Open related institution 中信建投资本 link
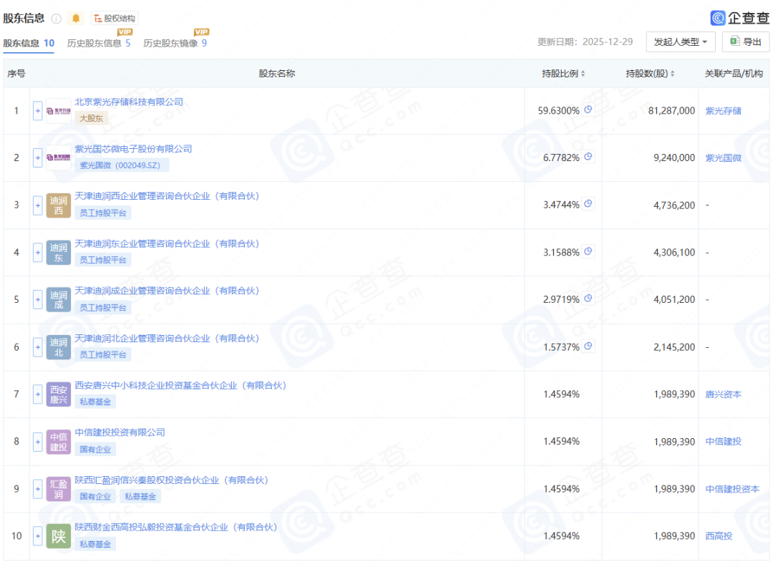Screen dimensions: 773x567 point(732,489)
